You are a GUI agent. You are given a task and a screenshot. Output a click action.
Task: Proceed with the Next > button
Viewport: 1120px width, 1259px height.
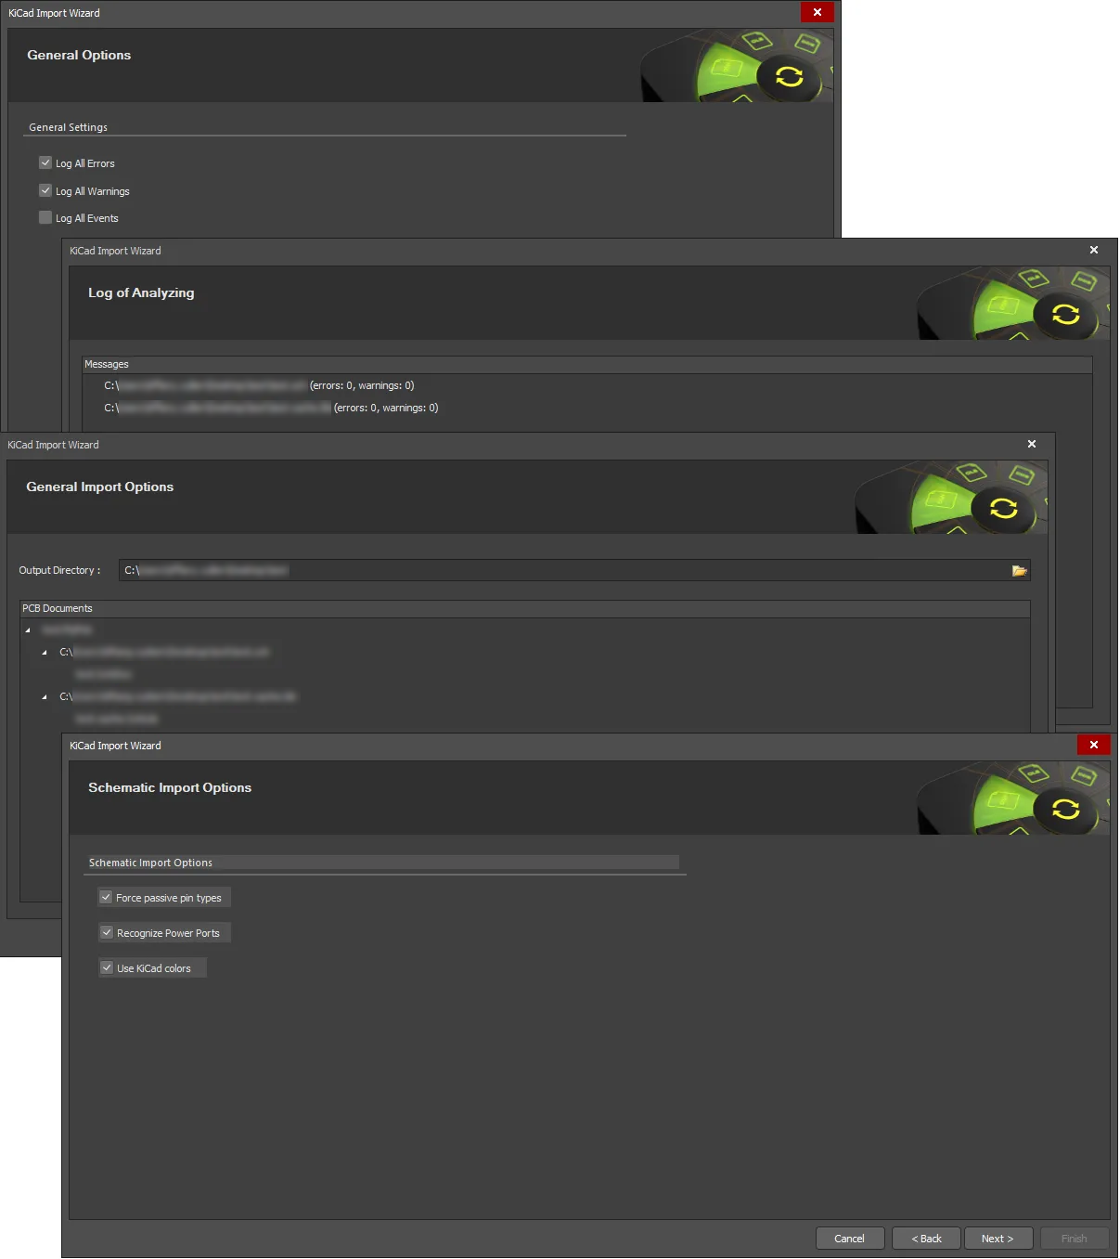pos(998,1239)
